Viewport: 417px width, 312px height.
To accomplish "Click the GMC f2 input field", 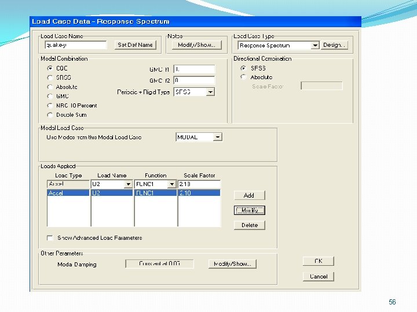I will click(194, 80).
